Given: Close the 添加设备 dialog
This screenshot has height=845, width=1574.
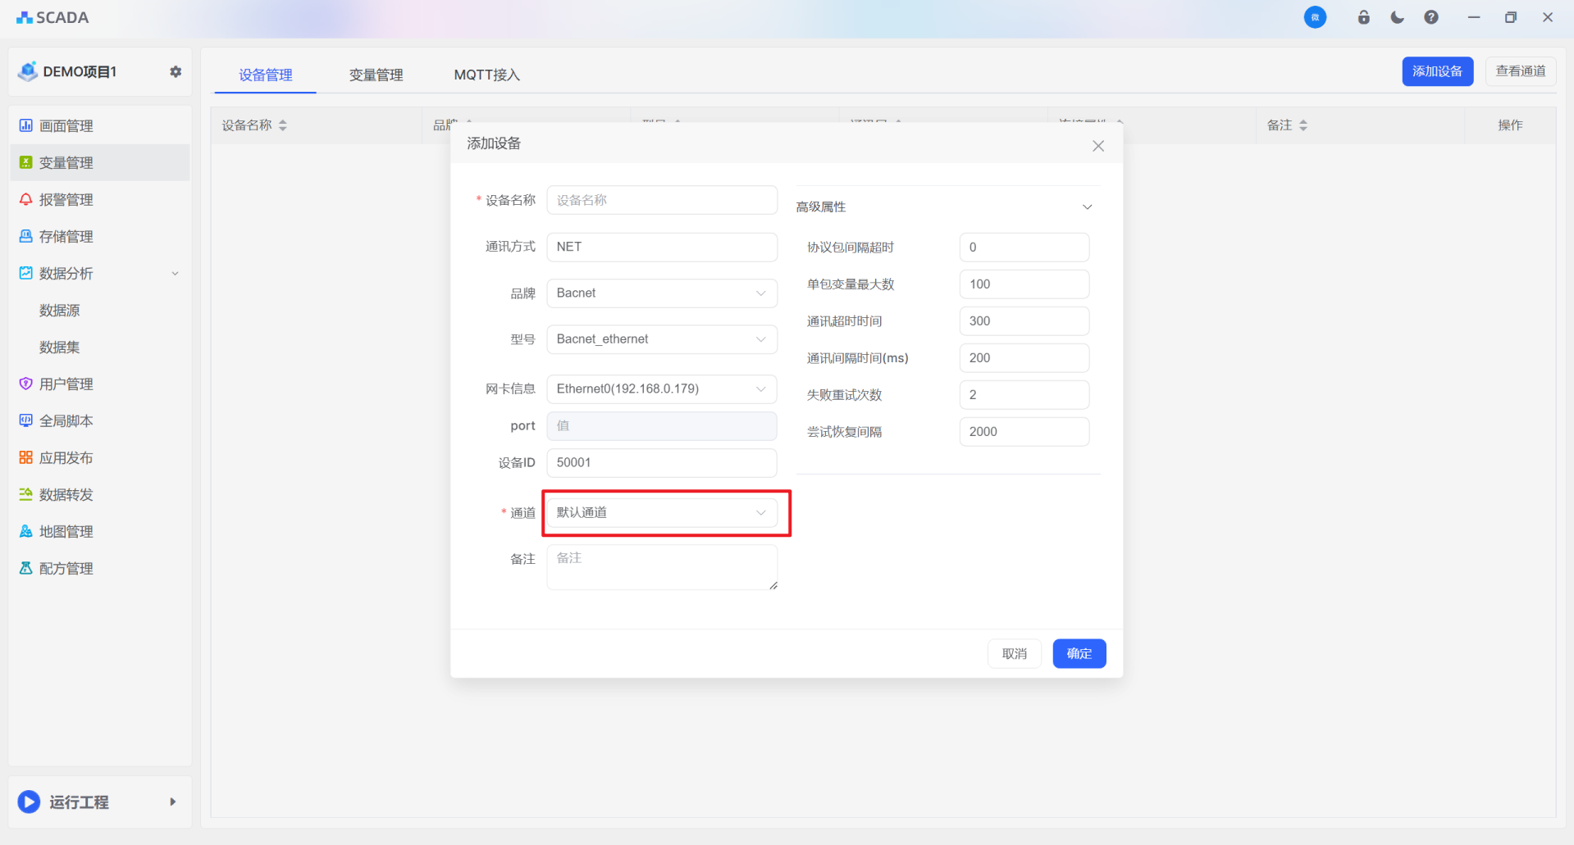Looking at the screenshot, I should 1097,146.
